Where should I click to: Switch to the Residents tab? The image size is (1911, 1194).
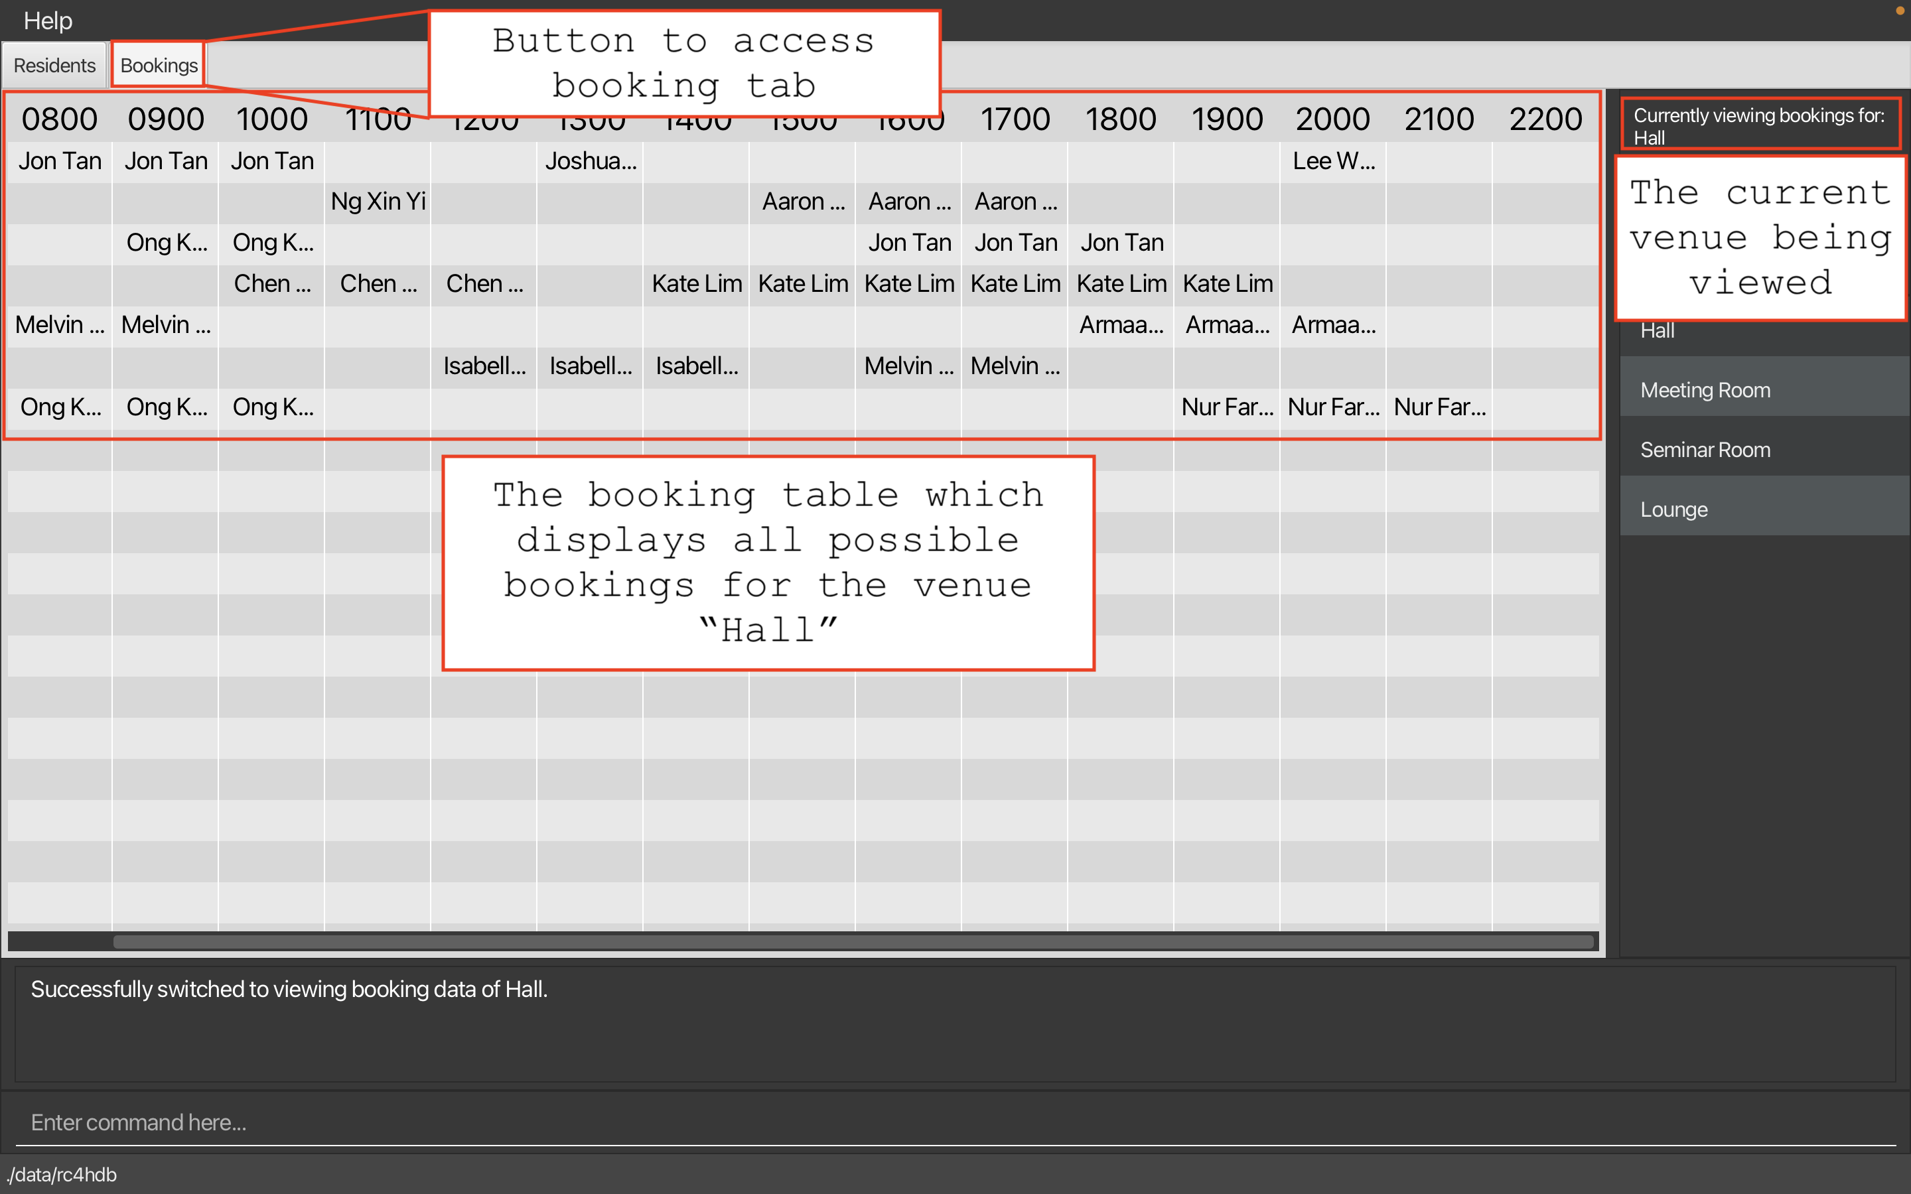click(x=54, y=65)
